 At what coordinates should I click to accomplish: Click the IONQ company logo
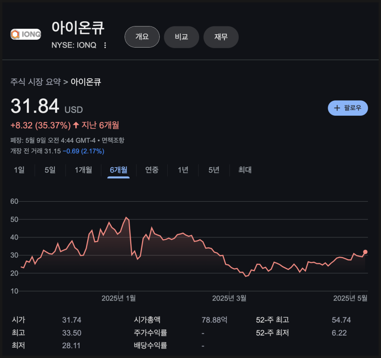(x=26, y=34)
